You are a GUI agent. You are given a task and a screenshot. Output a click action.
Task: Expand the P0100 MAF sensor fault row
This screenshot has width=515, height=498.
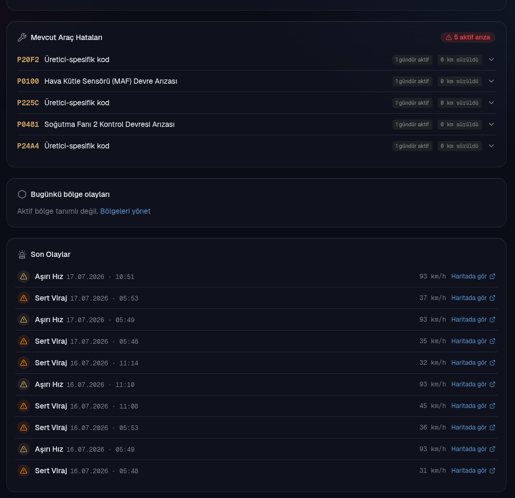[491, 81]
